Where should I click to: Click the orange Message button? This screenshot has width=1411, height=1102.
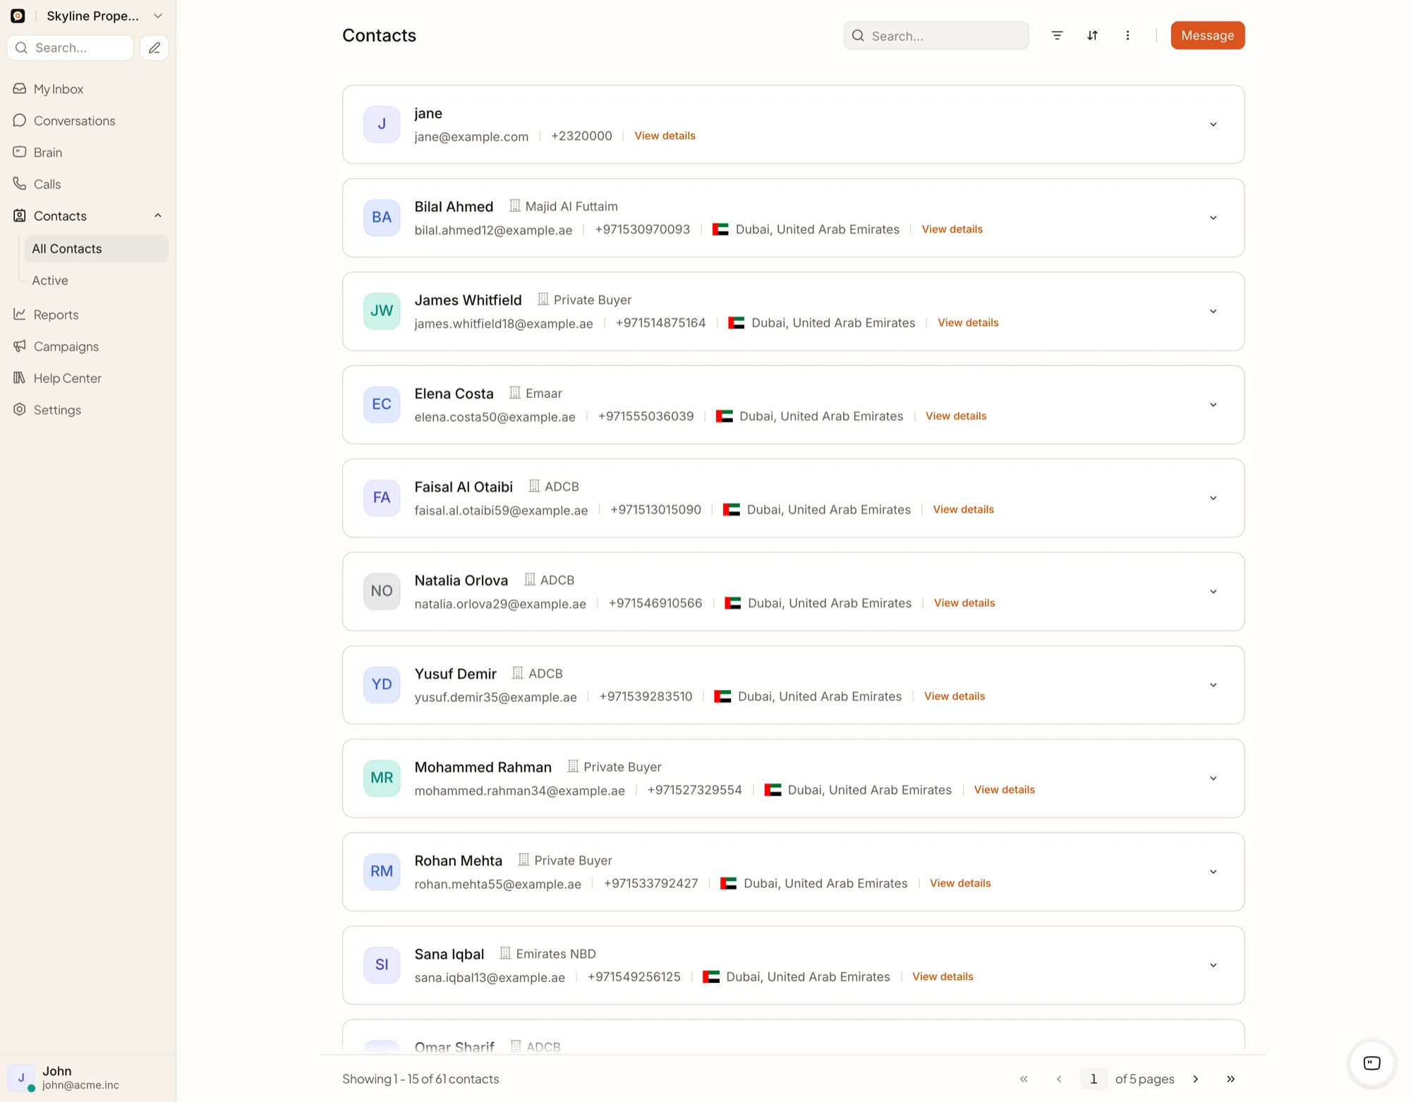tap(1207, 35)
